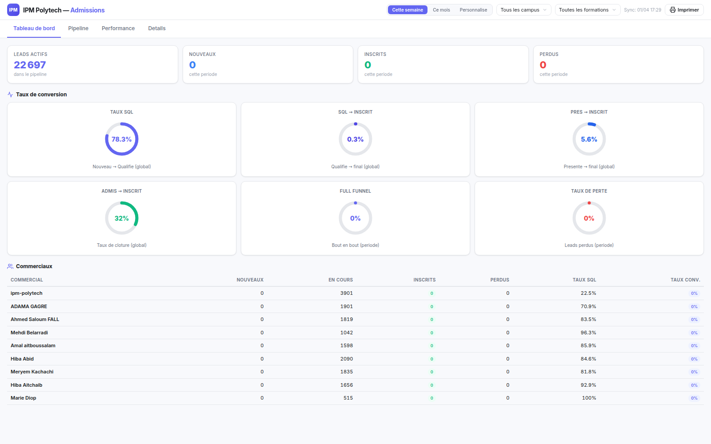Image resolution: width=711 pixels, height=444 pixels.
Task: Click the LEADS ACTIFS summary card
Action: click(92, 64)
